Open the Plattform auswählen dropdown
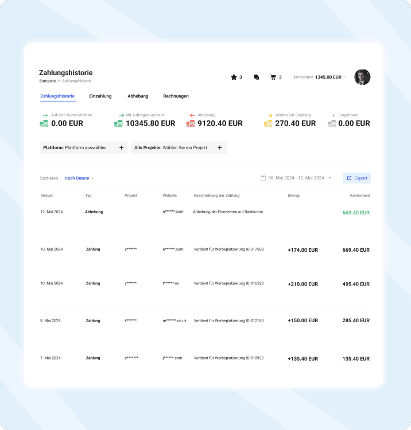This screenshot has height=430, width=411. point(83,147)
